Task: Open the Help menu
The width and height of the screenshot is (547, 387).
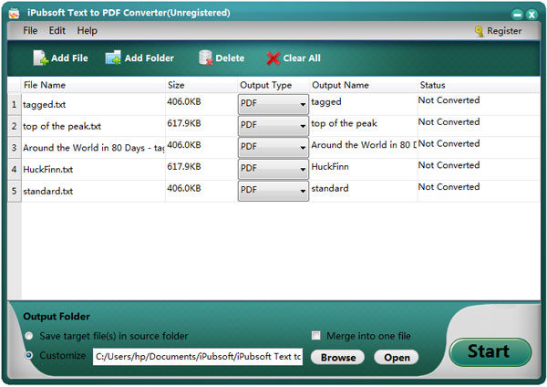Action: pyautogui.click(x=87, y=31)
